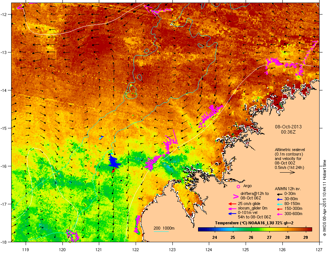This screenshot has width=327, height=253.
Task: Click the 'Altimetric sealevel' legend text
Action: tap(290, 150)
